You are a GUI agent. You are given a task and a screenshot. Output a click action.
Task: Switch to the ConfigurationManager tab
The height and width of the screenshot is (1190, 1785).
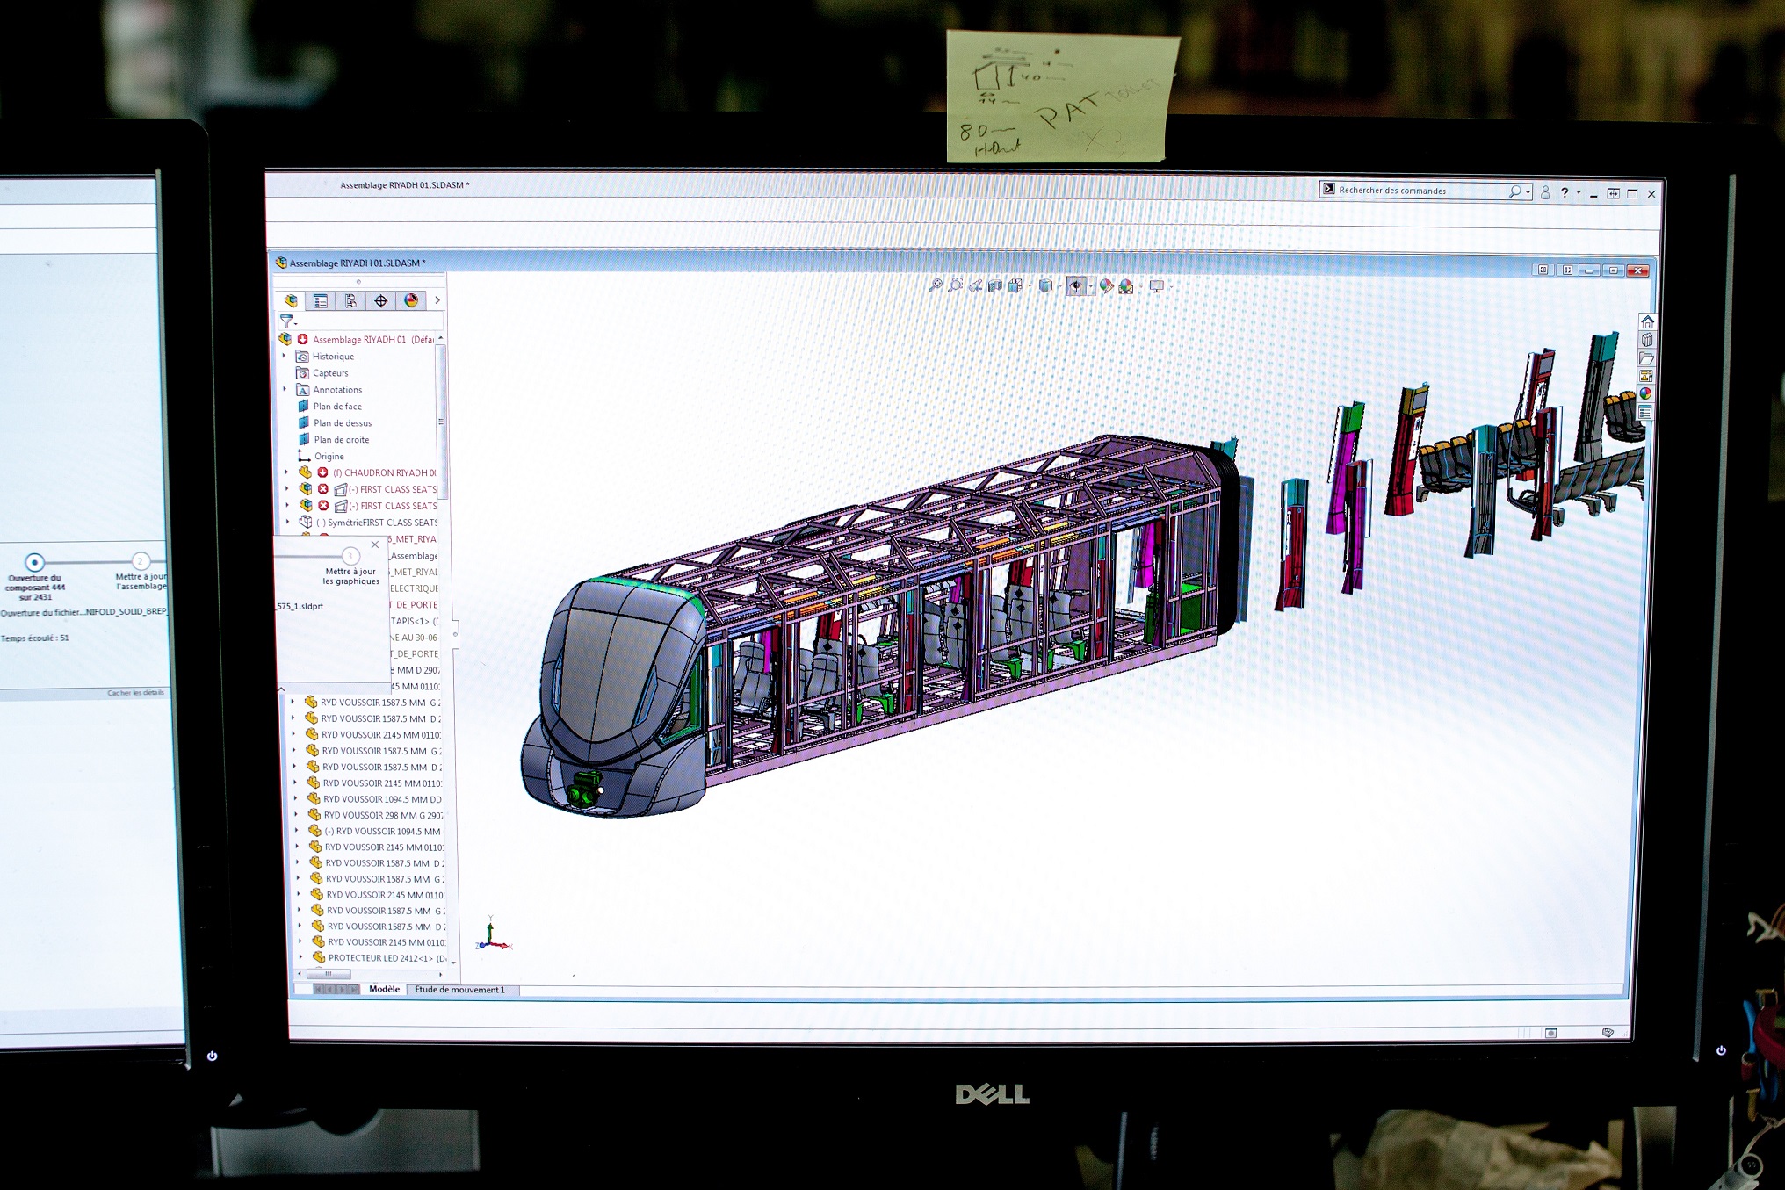coord(350,300)
